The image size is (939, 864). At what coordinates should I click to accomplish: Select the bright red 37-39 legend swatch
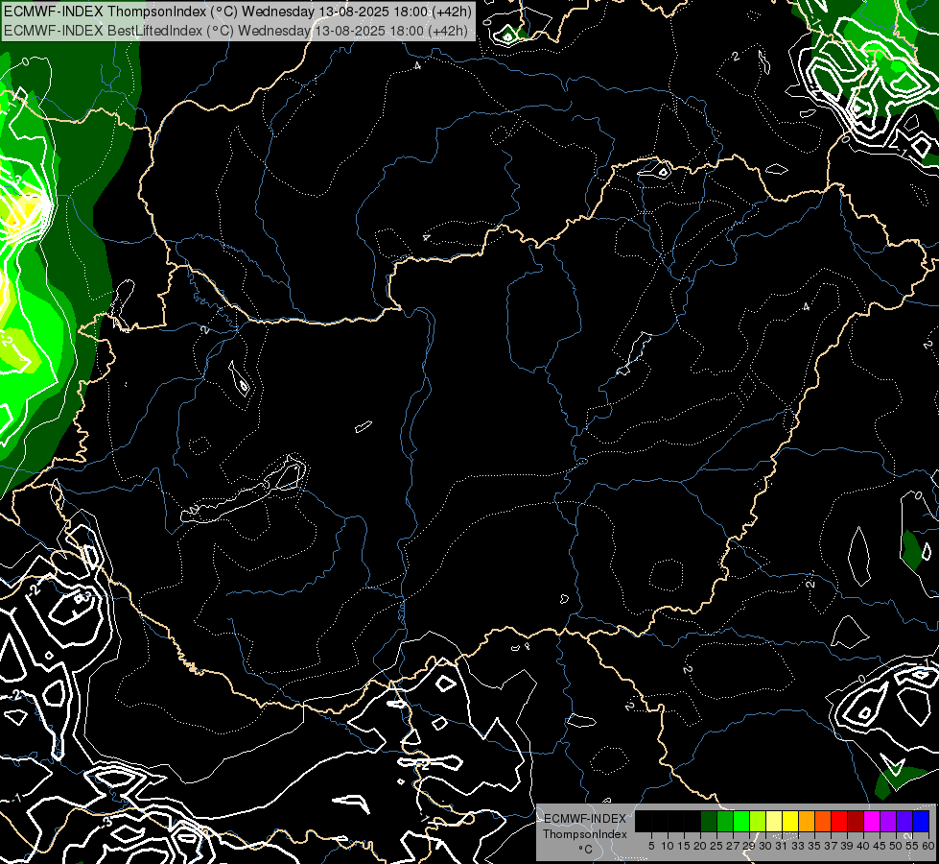tap(839, 821)
